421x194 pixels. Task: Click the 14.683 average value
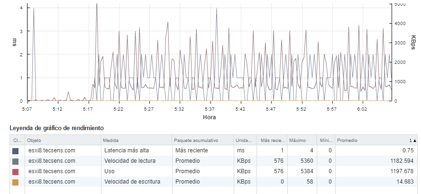[405, 182]
